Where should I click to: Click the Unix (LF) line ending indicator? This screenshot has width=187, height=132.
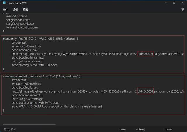(x=141, y=129)
